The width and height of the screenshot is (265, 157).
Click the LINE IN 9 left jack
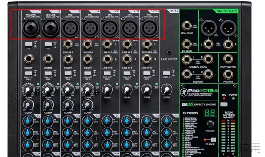coord(146,44)
